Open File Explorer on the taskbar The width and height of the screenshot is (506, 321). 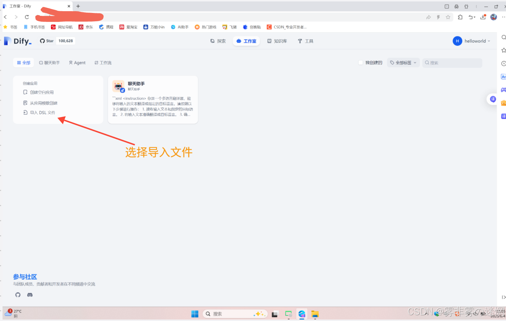click(315, 314)
